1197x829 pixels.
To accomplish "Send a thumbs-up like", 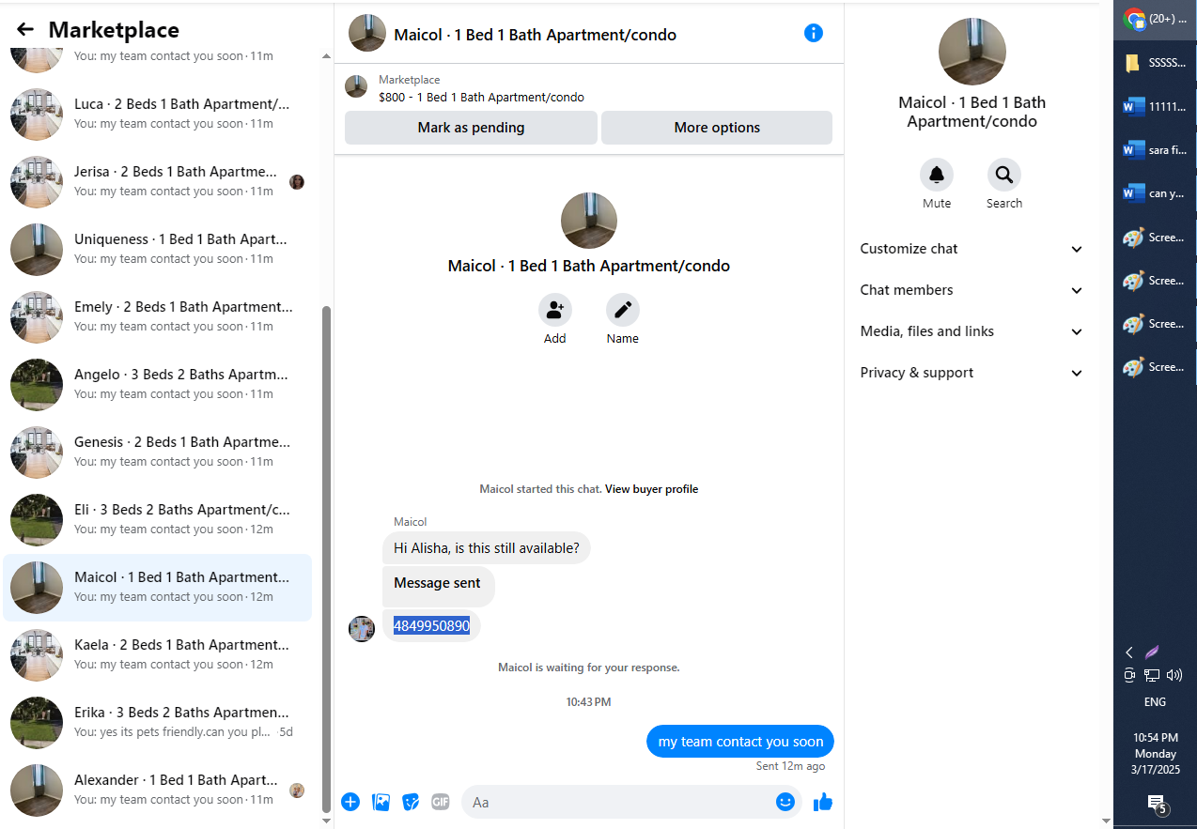I will 823,802.
